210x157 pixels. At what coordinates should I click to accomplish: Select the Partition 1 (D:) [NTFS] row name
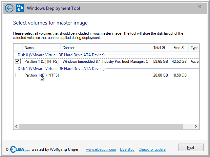click(x=42, y=75)
